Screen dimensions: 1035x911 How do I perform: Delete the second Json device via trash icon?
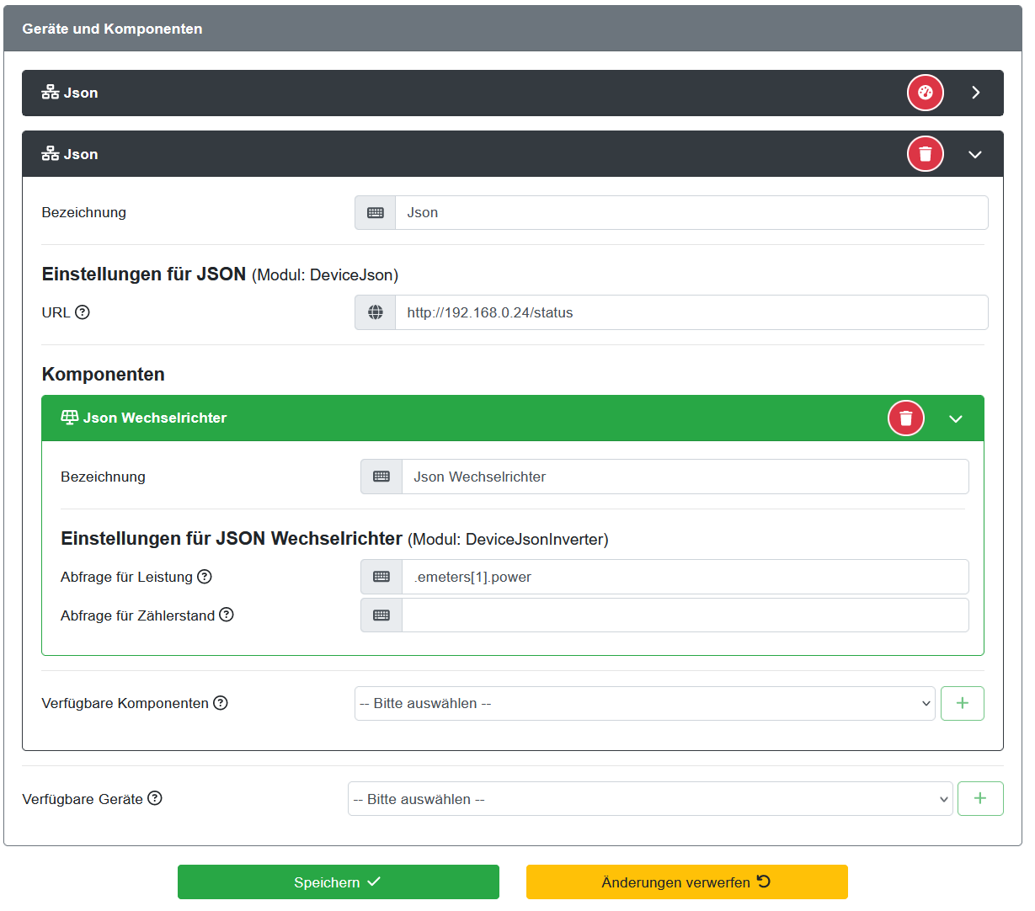coord(925,154)
